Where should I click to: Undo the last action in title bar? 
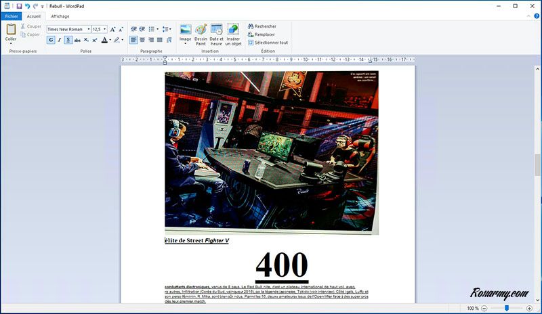pyautogui.click(x=27, y=5)
